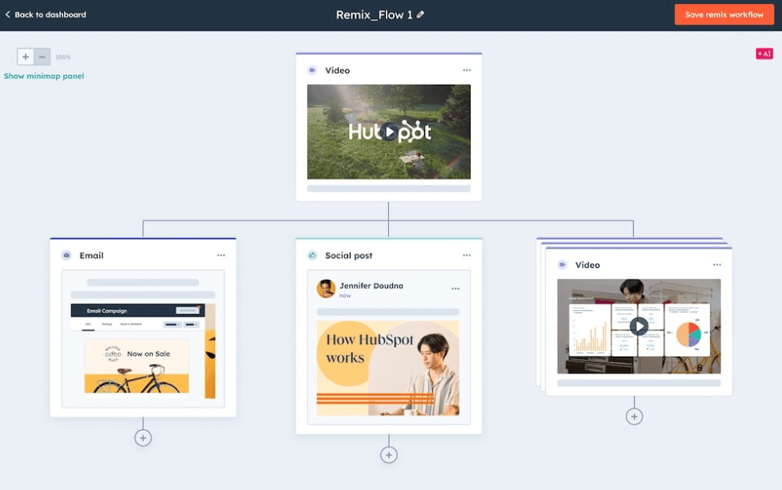Open the Email card's options menu
The width and height of the screenshot is (782, 490).
click(222, 255)
